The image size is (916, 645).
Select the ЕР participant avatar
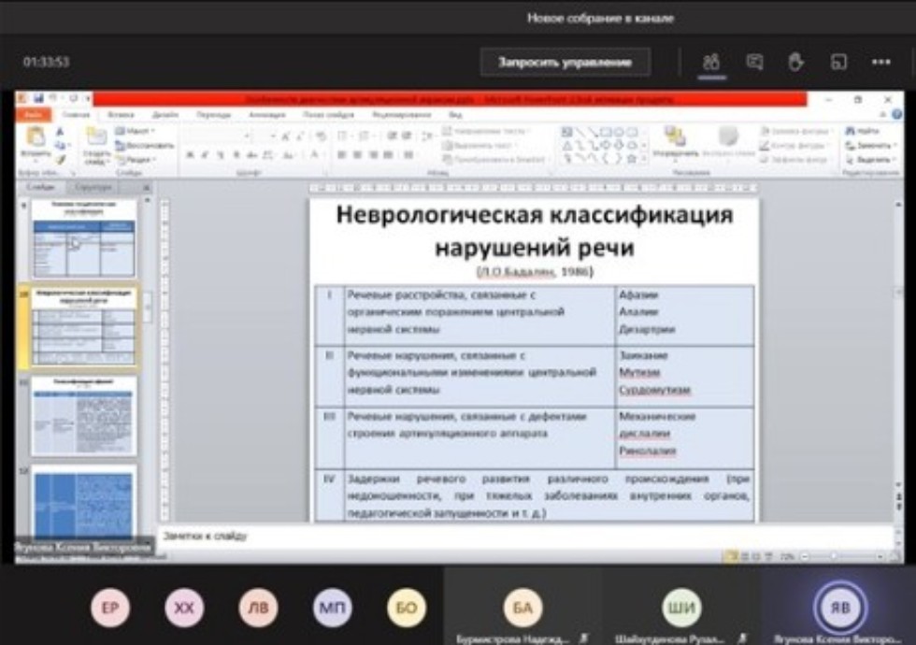(109, 609)
